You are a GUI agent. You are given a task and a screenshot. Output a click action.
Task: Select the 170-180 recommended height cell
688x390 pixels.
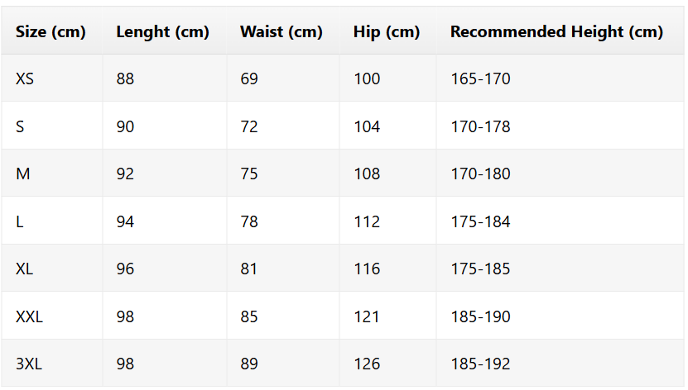click(x=480, y=174)
